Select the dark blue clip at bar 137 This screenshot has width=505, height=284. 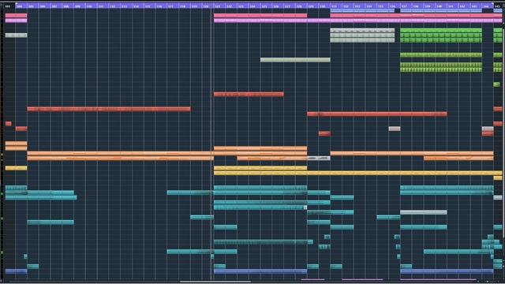pyautogui.click(x=447, y=271)
